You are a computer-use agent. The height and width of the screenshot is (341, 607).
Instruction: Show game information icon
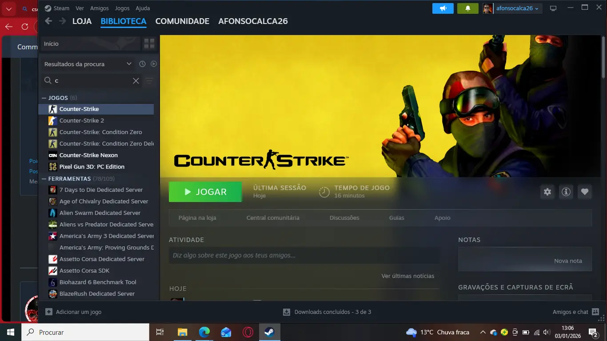click(566, 192)
